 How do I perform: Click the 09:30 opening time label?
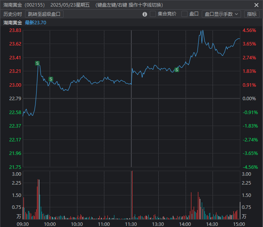pos(23,224)
